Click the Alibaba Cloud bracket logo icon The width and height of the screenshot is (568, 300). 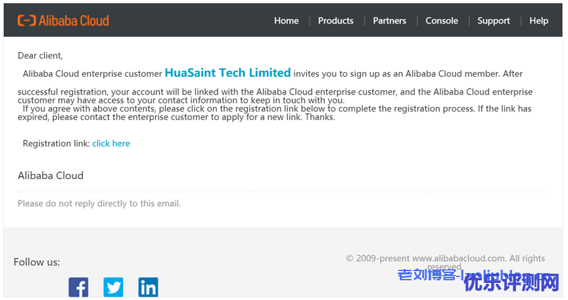point(26,20)
